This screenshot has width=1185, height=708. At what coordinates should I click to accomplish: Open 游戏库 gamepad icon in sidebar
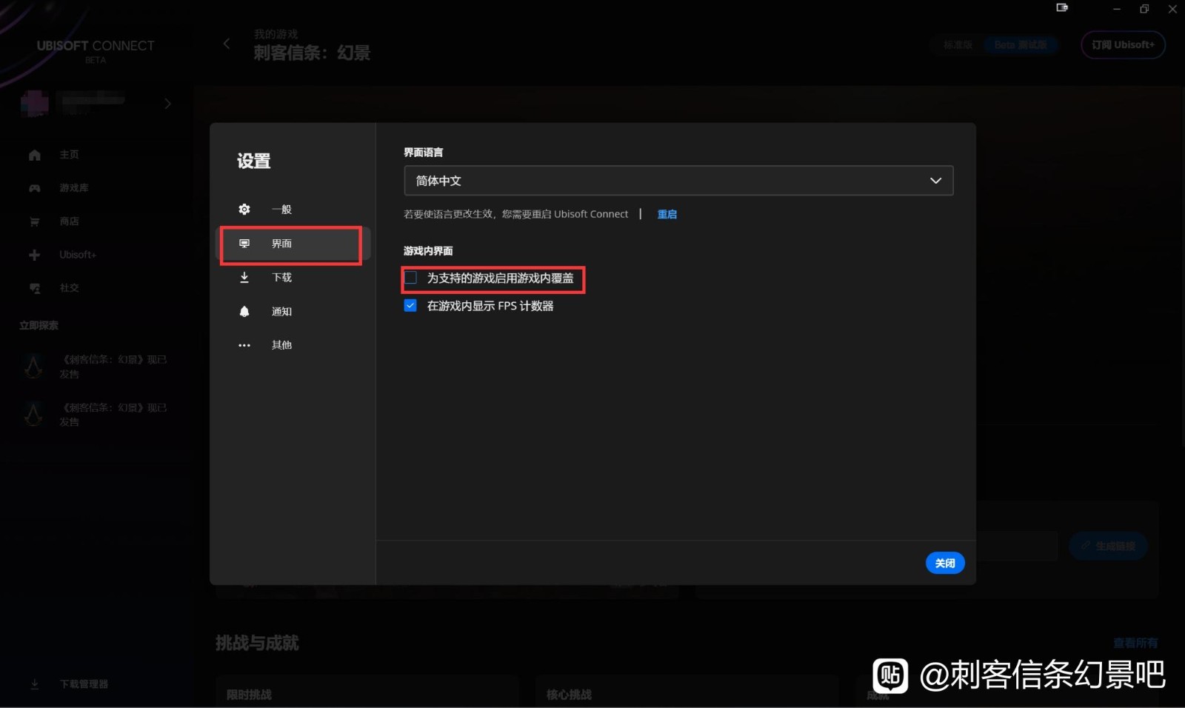[35, 188]
